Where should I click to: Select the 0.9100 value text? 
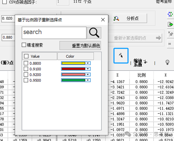coord(35,69)
